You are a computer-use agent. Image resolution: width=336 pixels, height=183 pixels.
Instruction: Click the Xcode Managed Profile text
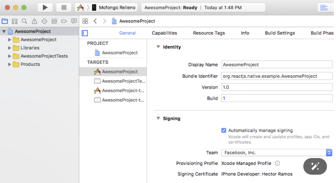(x=246, y=163)
